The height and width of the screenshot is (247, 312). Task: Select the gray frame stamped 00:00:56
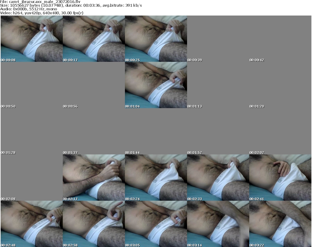click(94, 85)
